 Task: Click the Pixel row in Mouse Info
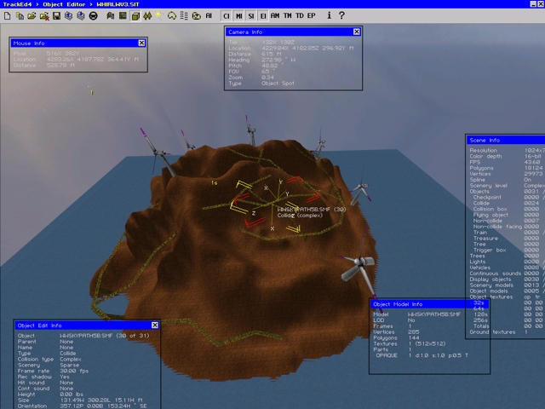46,54
